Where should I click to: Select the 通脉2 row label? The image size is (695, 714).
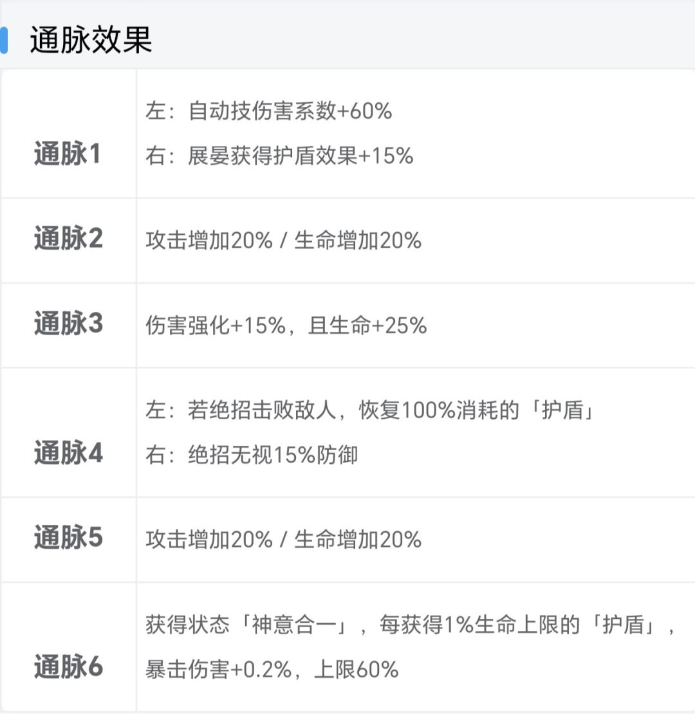coord(68,239)
